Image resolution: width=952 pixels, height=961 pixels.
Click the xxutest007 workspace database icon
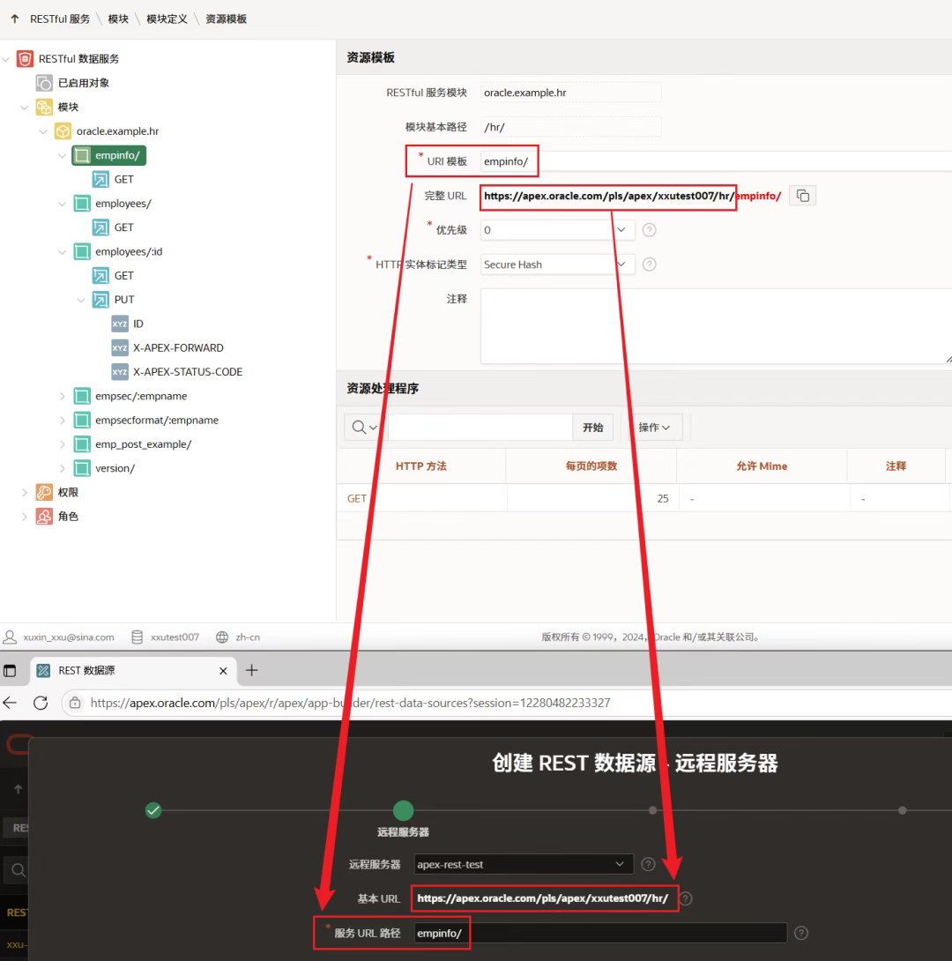(138, 637)
